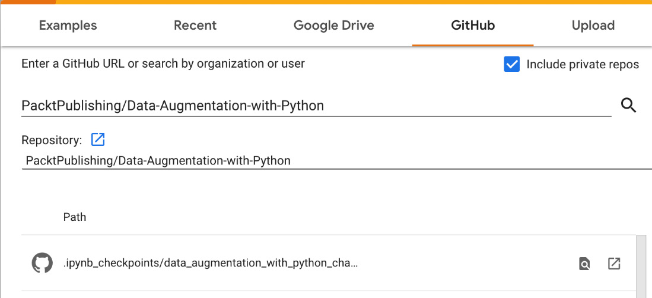Toggle Include private repos checkbox
This screenshot has height=298, width=652.
512,65
